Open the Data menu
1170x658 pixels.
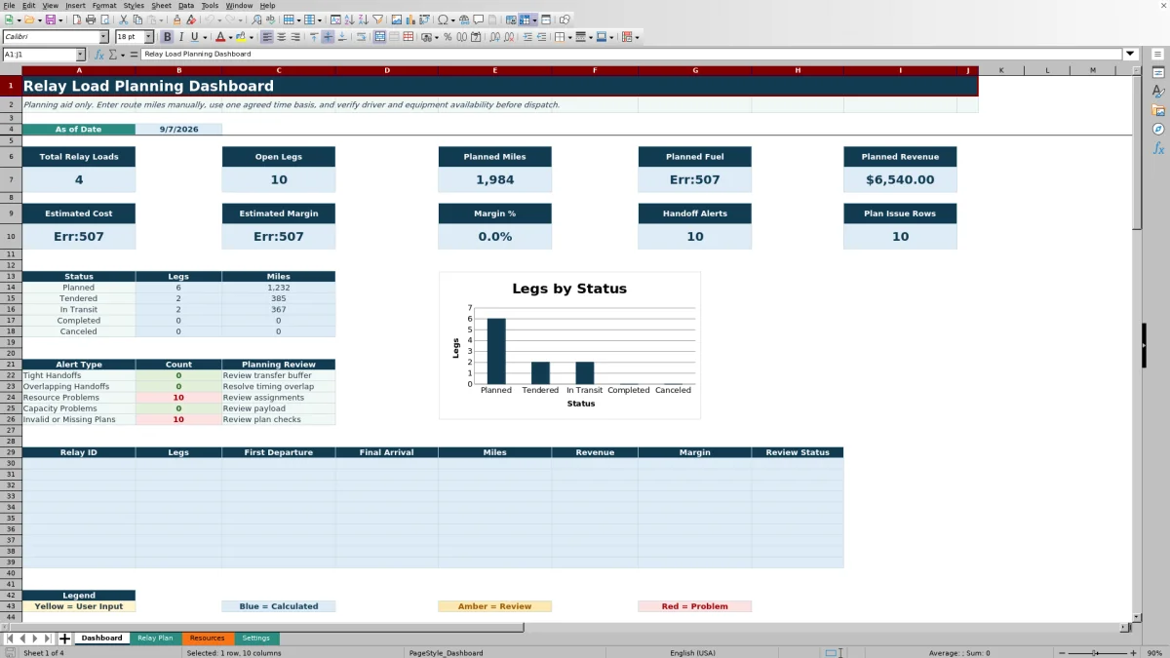click(x=185, y=6)
